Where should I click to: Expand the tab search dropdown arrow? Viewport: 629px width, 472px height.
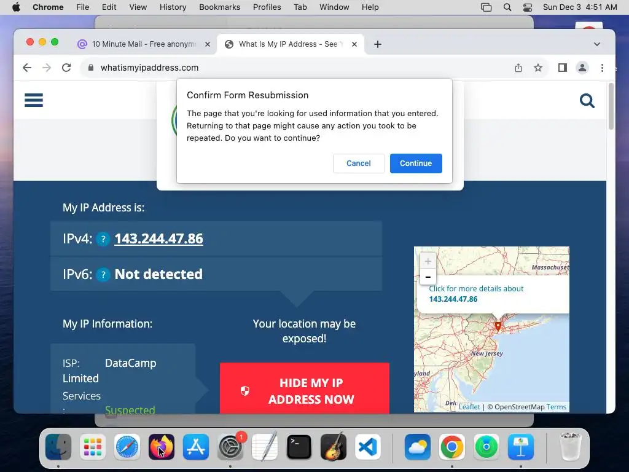click(597, 44)
